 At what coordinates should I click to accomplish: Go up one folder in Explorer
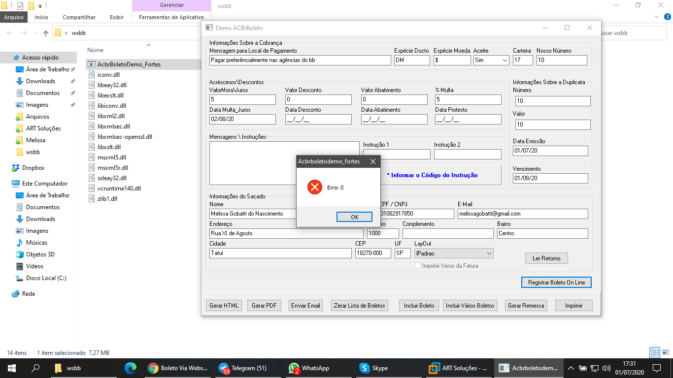coord(46,33)
